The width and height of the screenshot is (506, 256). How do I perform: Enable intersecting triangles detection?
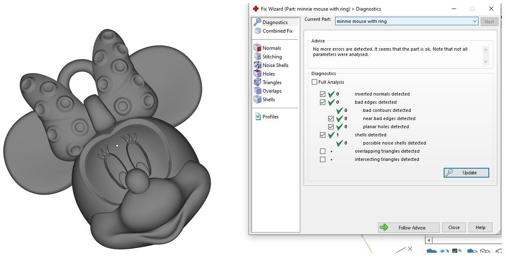point(322,159)
